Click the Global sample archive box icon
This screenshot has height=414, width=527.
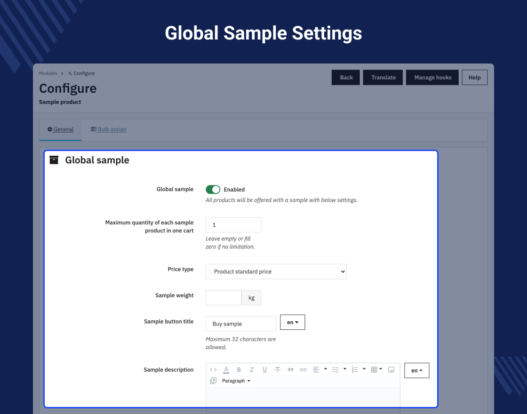[54, 160]
